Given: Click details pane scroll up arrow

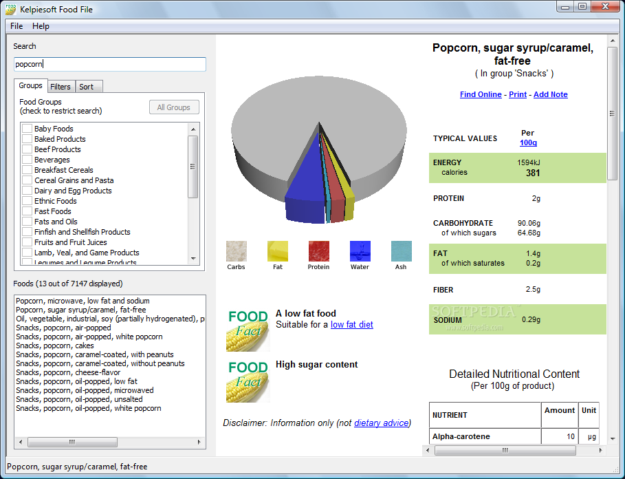Looking at the screenshot, I should pyautogui.click(x=613, y=41).
